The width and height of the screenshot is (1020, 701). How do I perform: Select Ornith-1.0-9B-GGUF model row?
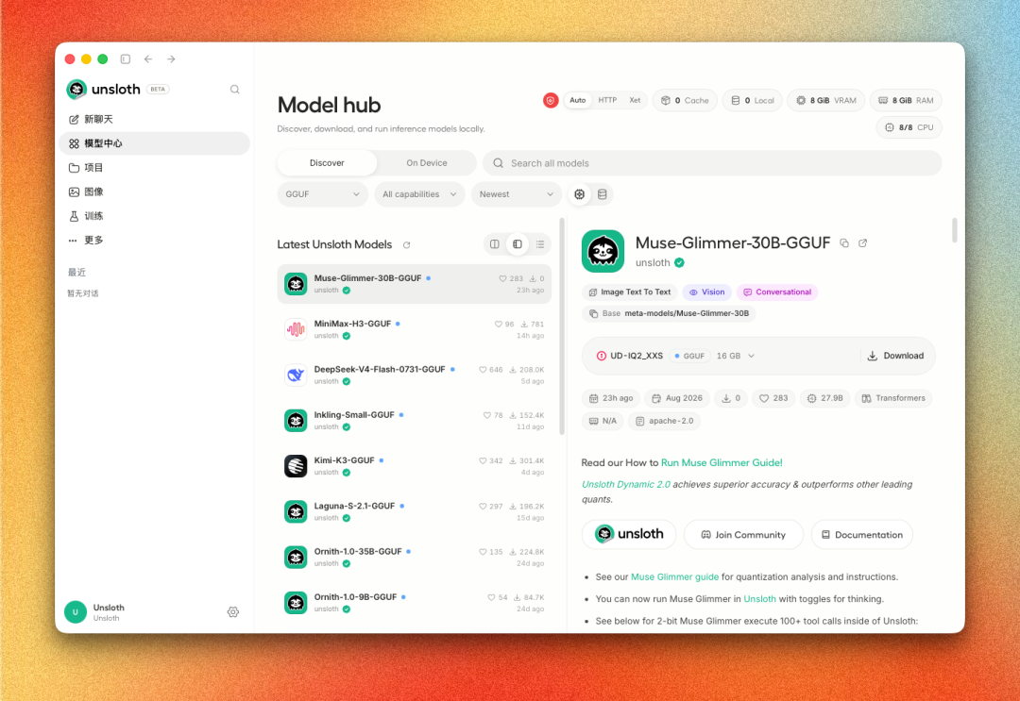[415, 602]
